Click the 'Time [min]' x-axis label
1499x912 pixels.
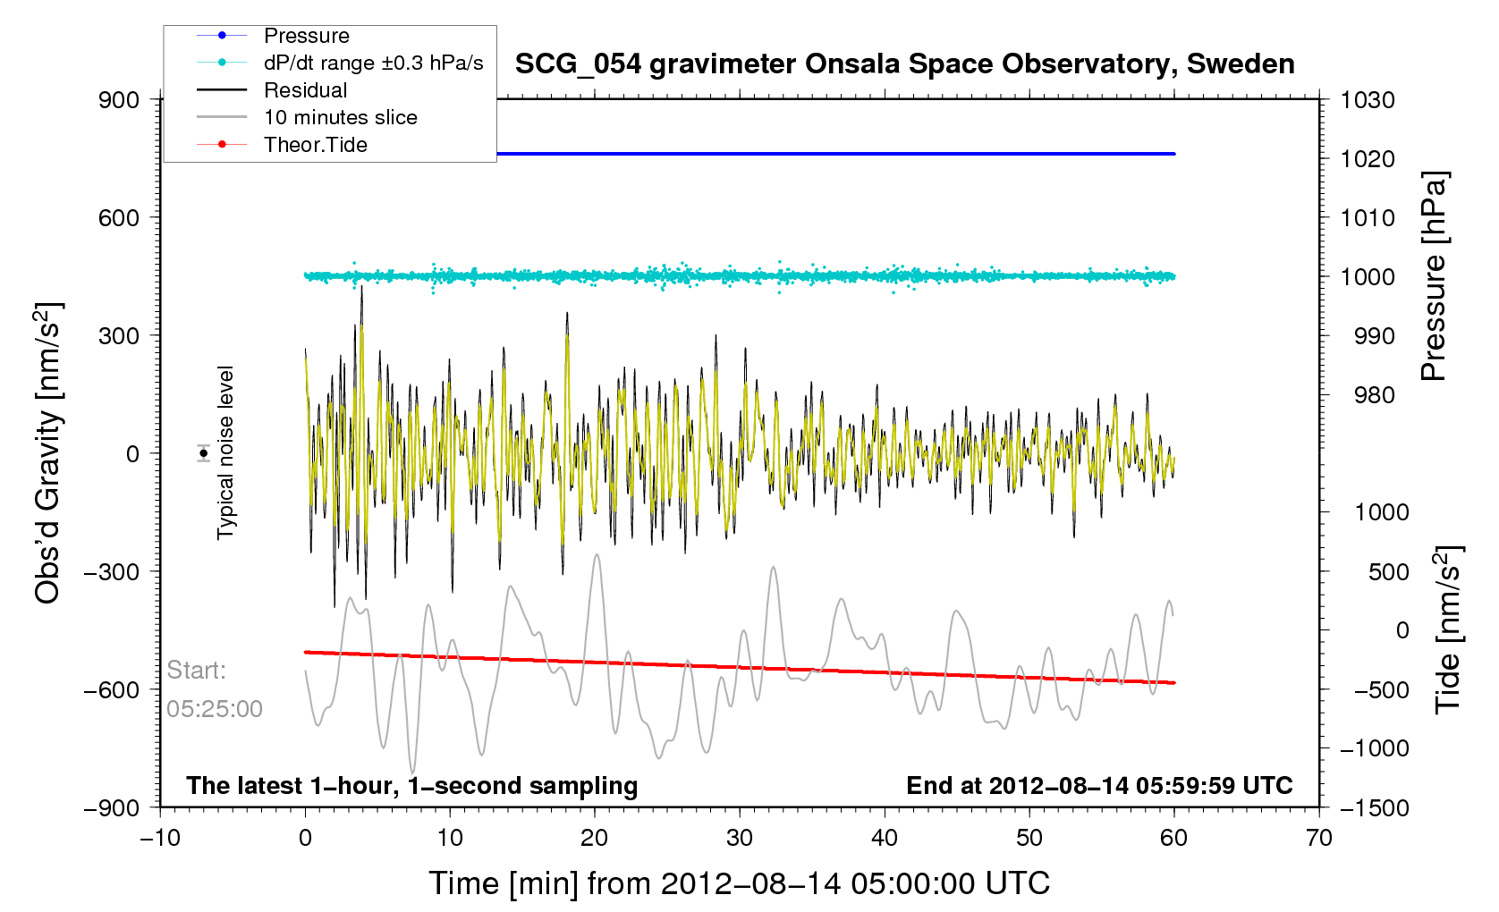point(739,883)
